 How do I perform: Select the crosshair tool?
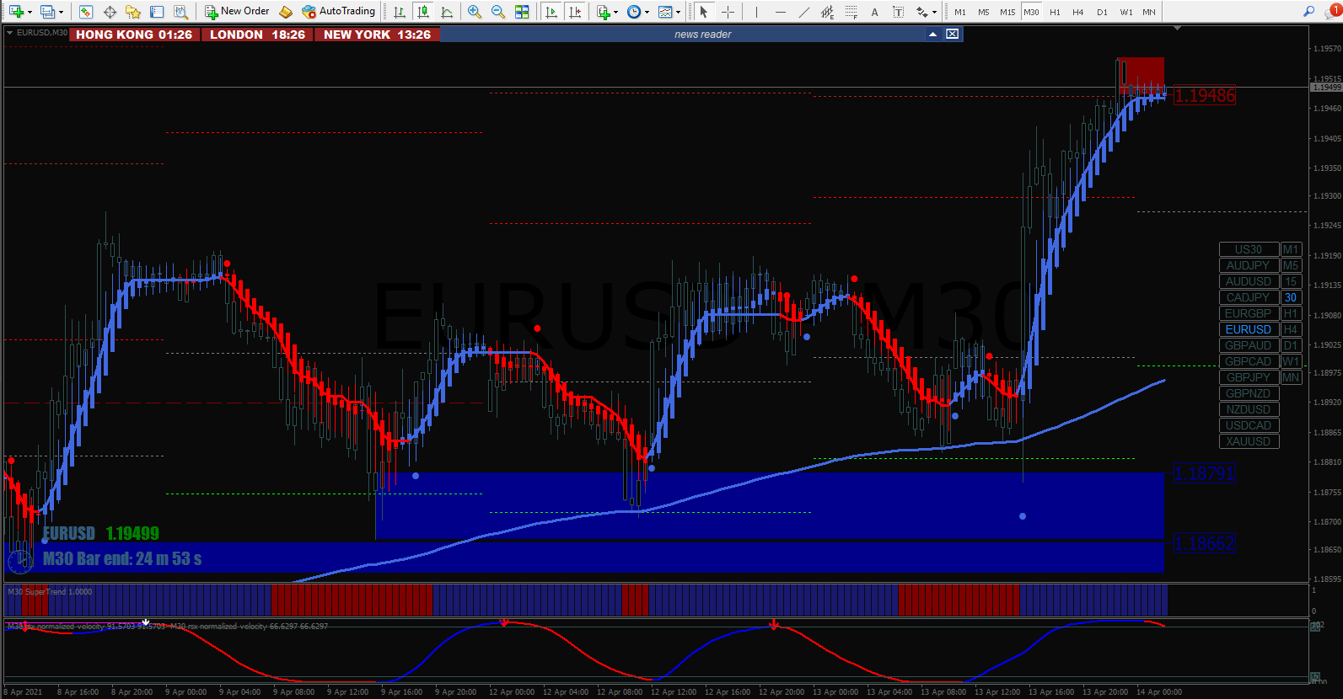[728, 12]
